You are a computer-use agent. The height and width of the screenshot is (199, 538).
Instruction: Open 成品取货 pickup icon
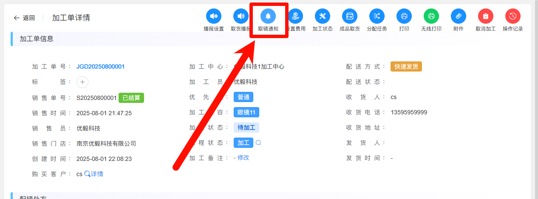click(350, 17)
